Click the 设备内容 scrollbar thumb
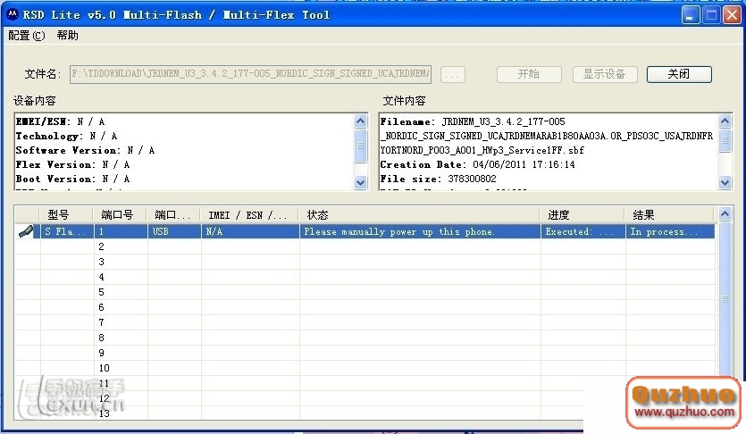The height and width of the screenshot is (434, 746). (361, 146)
